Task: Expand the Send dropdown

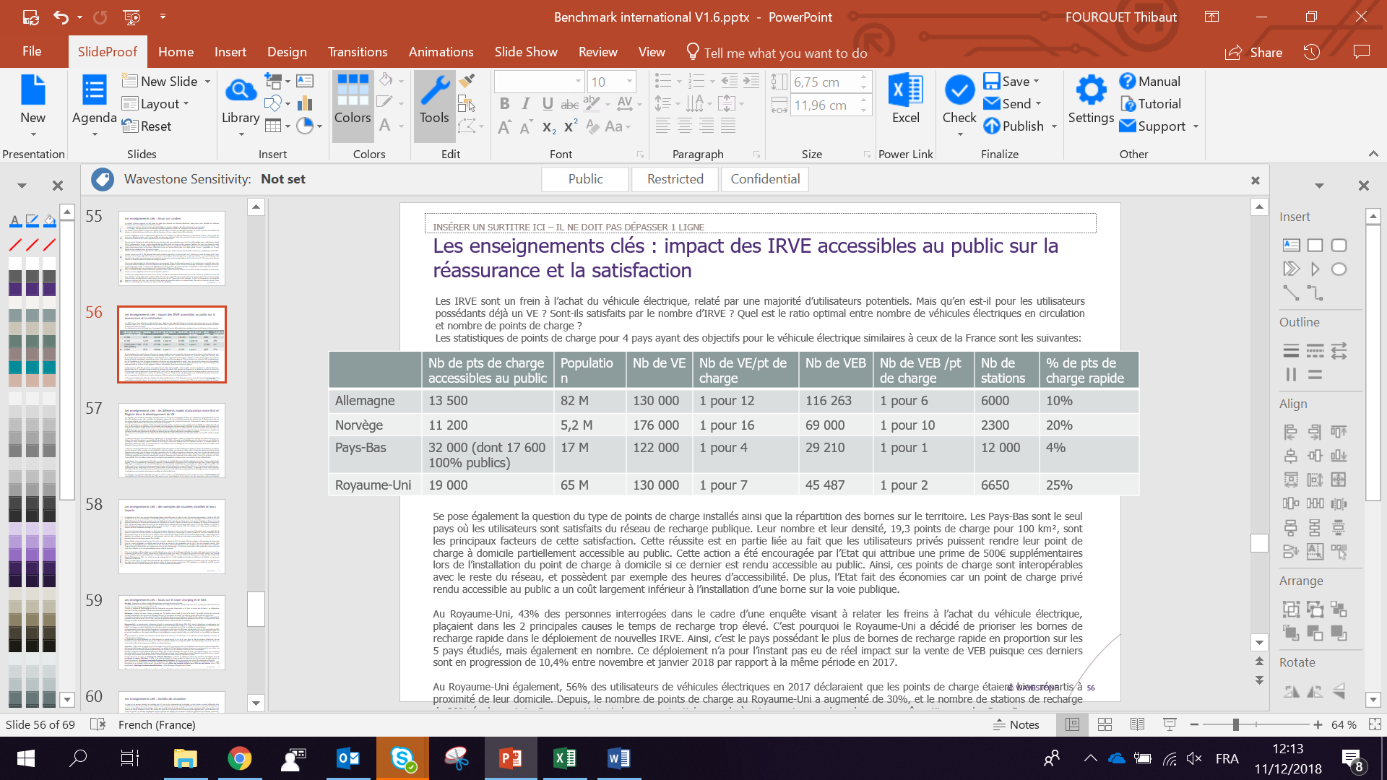Action: coord(1039,104)
